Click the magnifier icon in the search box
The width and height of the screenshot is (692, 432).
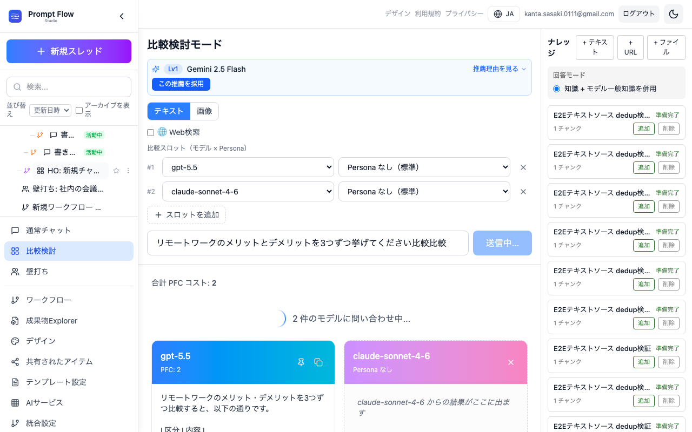pyautogui.click(x=17, y=87)
